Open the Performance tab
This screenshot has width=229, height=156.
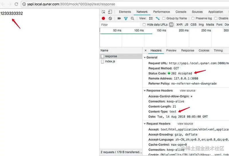[161, 12]
